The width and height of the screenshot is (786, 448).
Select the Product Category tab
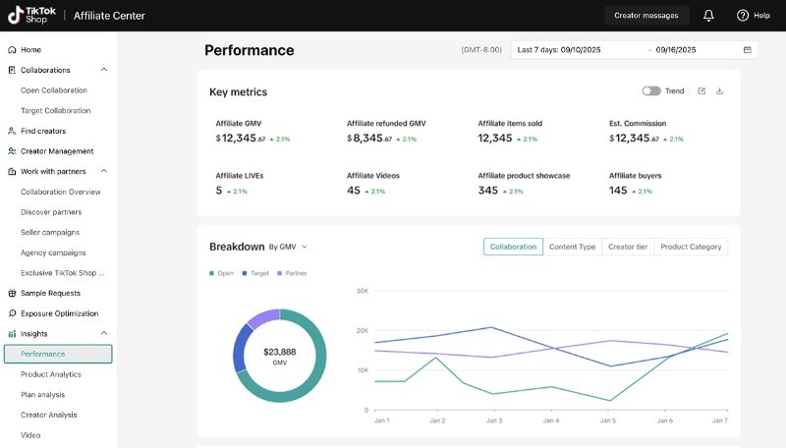691,247
